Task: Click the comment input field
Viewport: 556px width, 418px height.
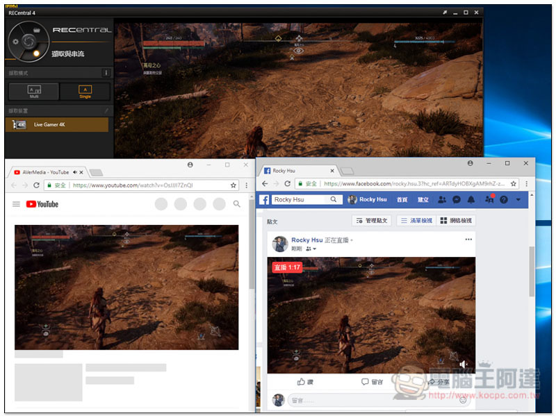Action: (x=379, y=401)
